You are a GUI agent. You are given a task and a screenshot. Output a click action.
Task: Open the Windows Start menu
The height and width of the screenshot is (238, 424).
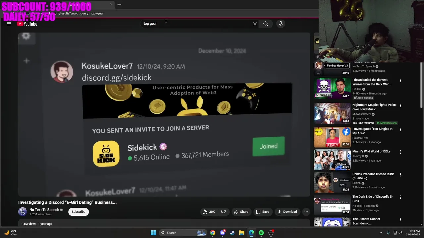tap(153, 233)
